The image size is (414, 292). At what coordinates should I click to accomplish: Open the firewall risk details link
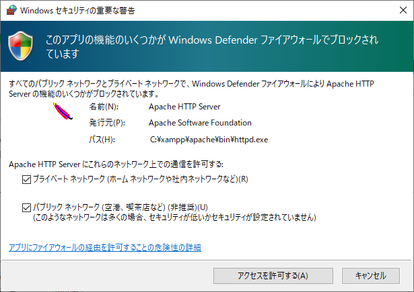pyautogui.click(x=104, y=248)
